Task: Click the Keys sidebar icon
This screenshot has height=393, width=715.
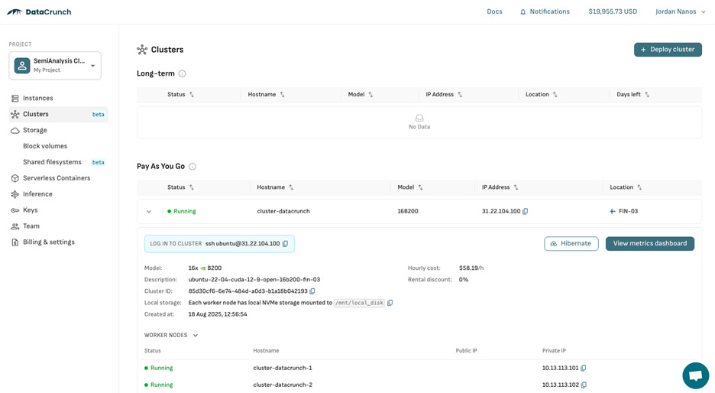Action: pyautogui.click(x=15, y=210)
